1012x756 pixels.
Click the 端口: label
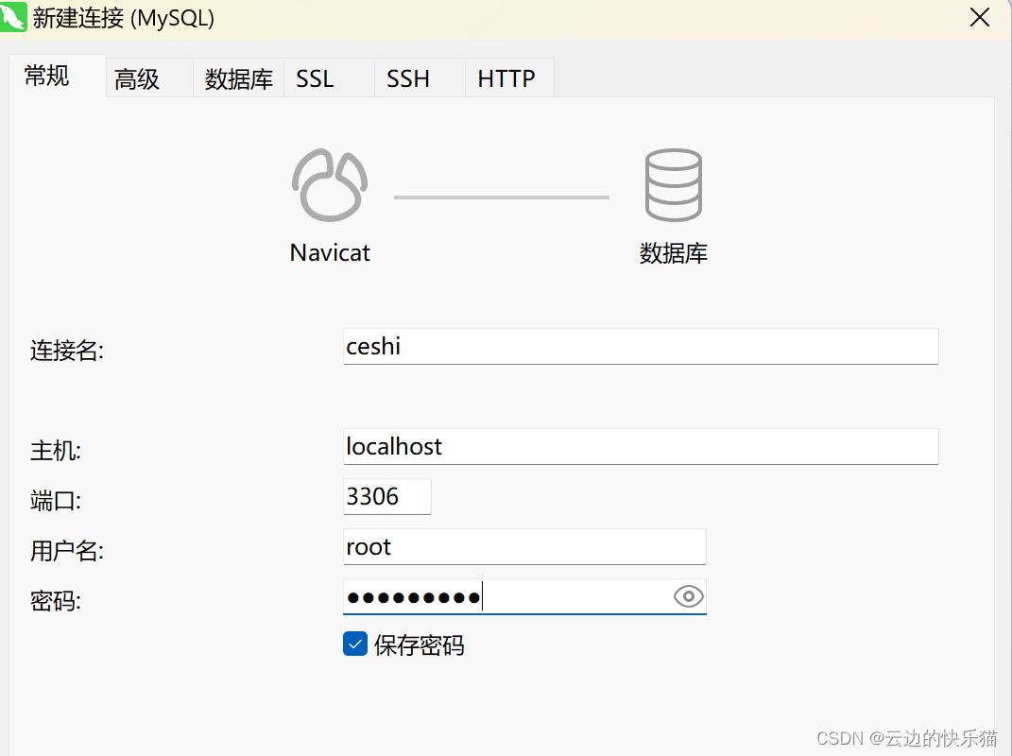[x=56, y=500]
